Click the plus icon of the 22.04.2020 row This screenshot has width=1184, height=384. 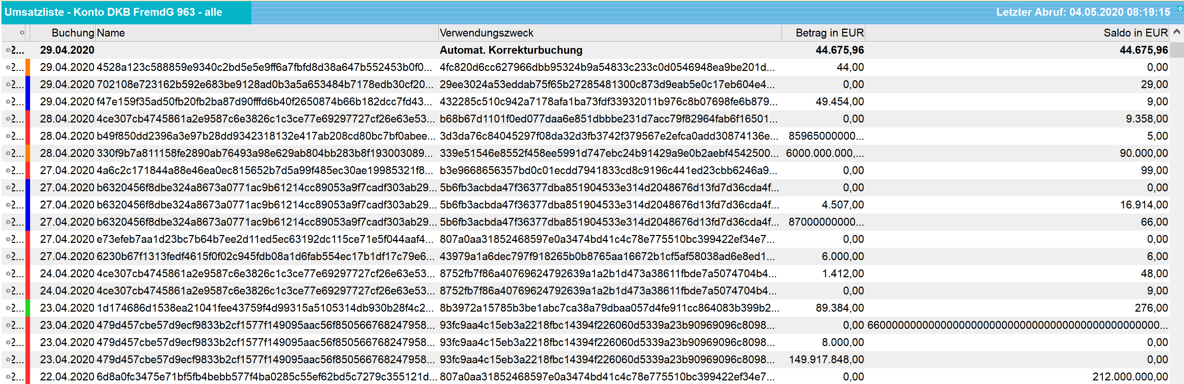tap(8, 376)
